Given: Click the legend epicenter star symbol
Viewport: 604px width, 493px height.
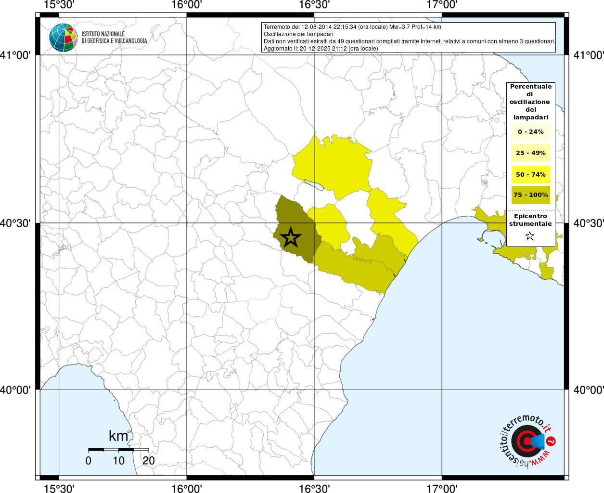Looking at the screenshot, I should 530,236.
